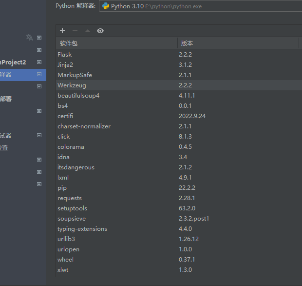
Task: Select the Flask package row
Action: click(x=179, y=55)
